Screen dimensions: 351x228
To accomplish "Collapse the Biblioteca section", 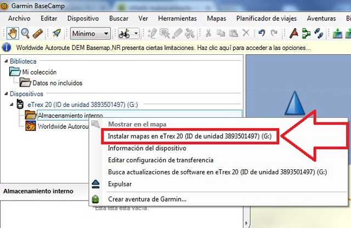I will [6, 61].
